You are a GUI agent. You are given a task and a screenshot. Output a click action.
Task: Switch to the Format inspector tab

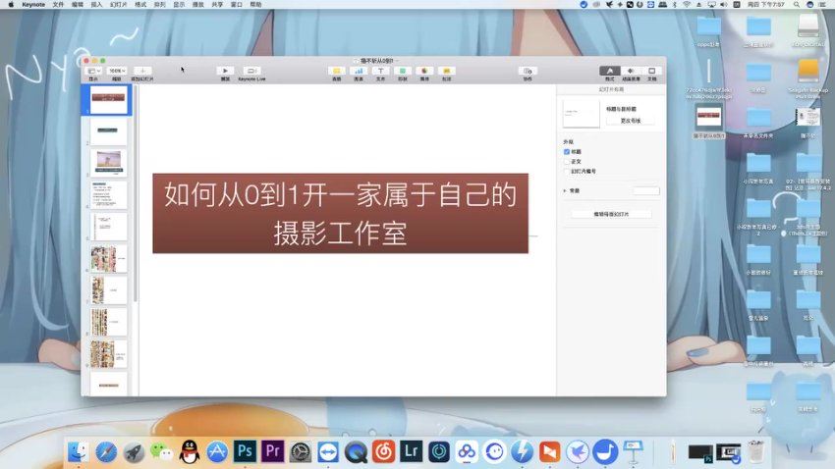[610, 71]
